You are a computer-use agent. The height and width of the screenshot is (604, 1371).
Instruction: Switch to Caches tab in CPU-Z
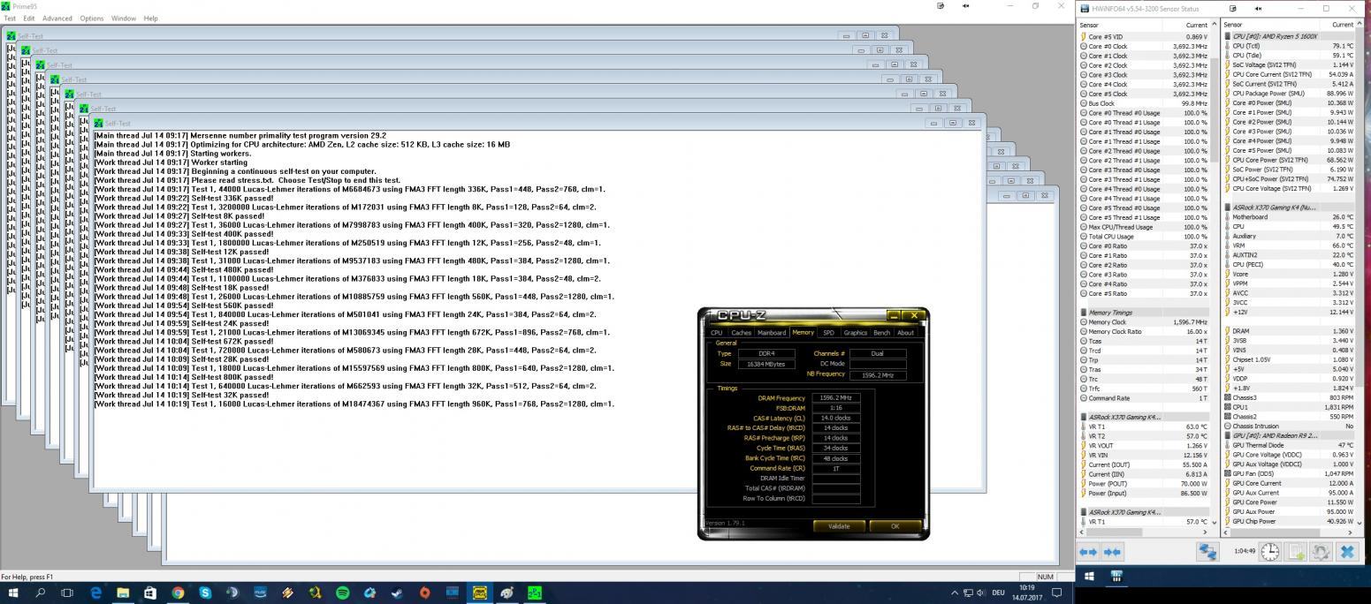(x=741, y=333)
